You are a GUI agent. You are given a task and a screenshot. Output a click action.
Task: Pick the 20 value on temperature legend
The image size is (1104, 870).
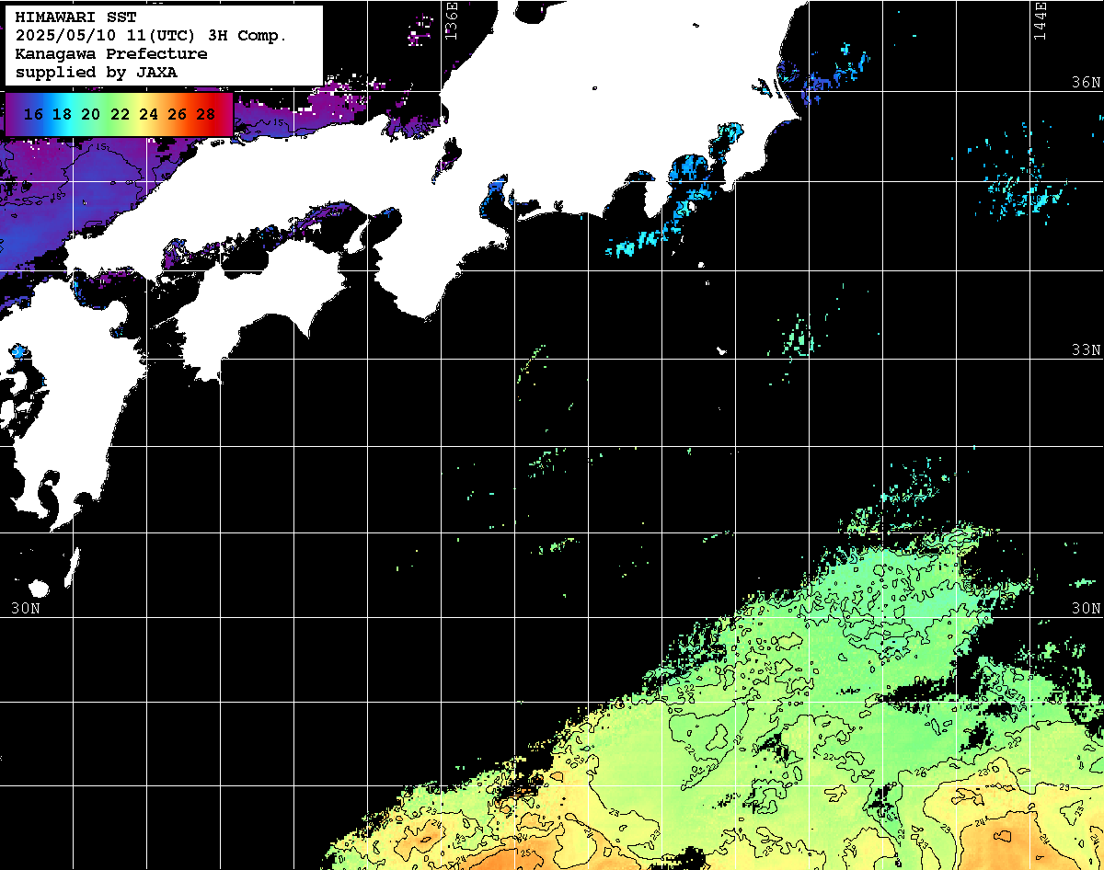tap(90, 115)
